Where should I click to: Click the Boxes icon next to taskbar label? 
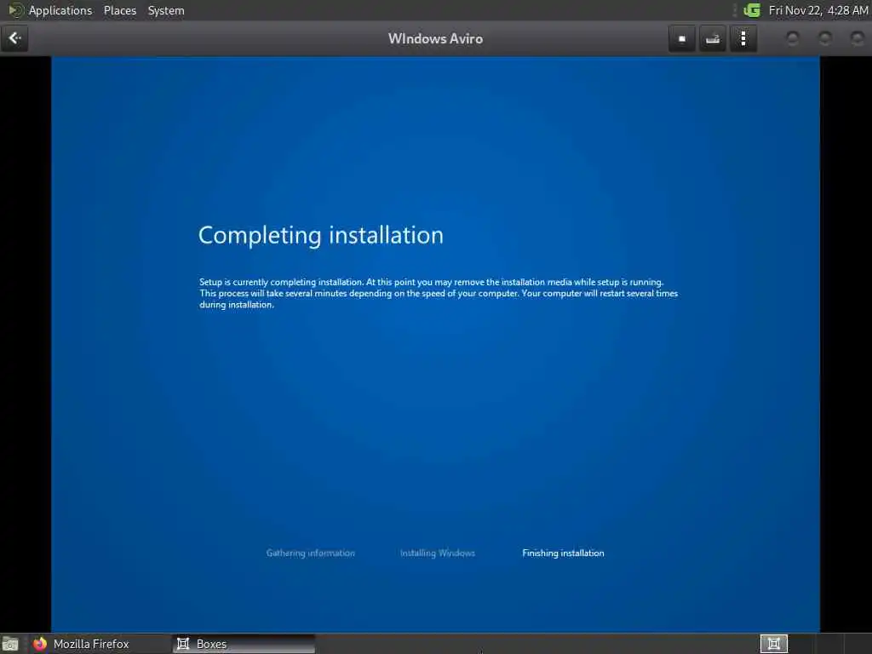183,644
